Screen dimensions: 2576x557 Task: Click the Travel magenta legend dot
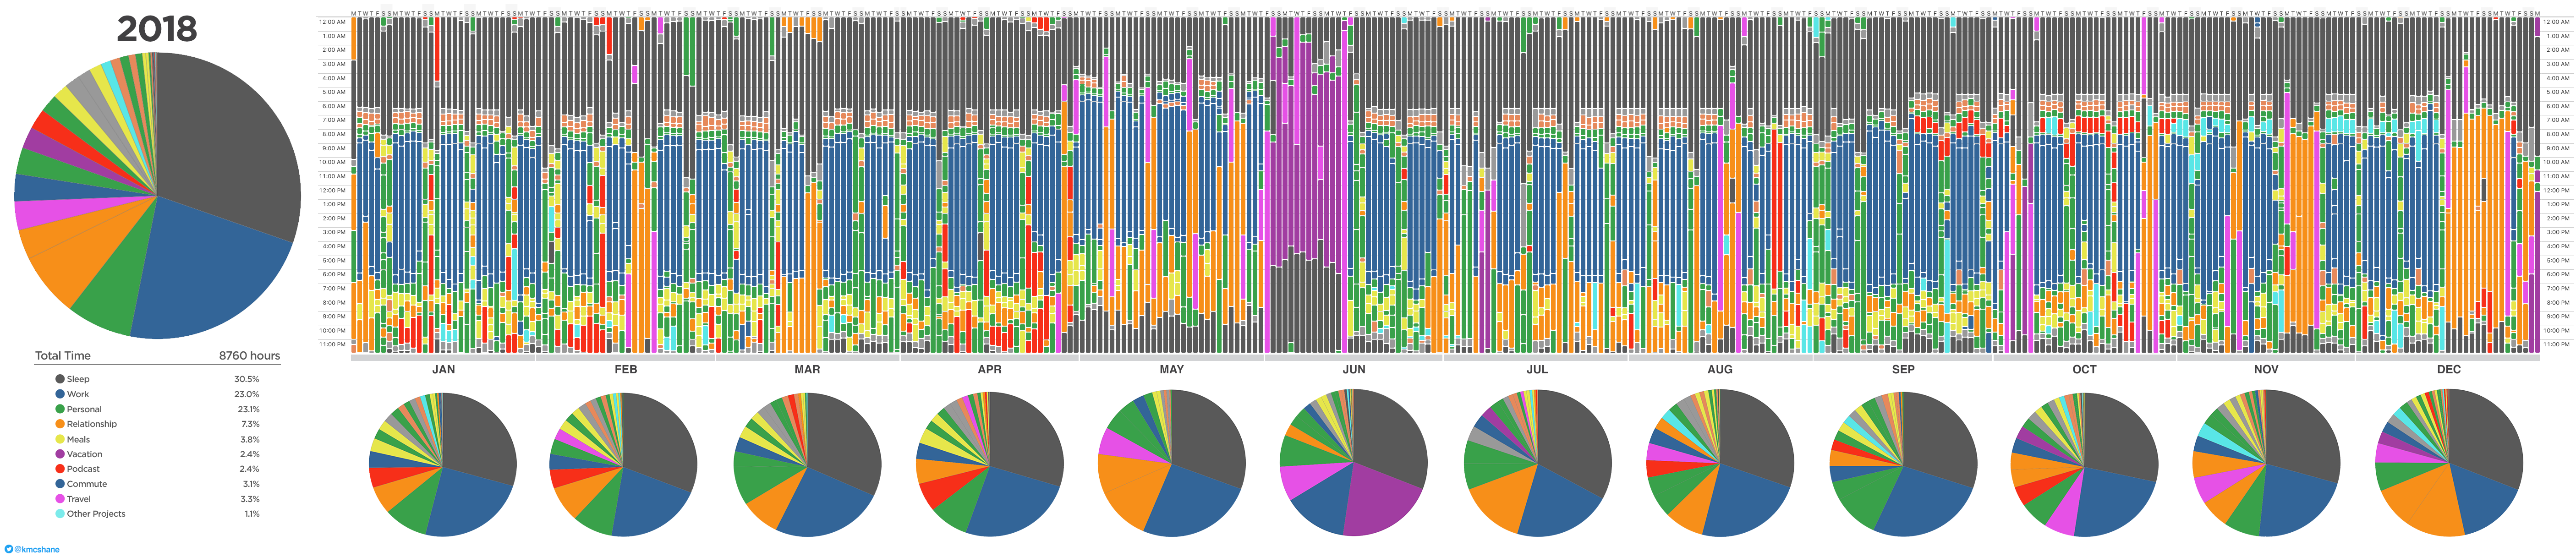(x=60, y=499)
